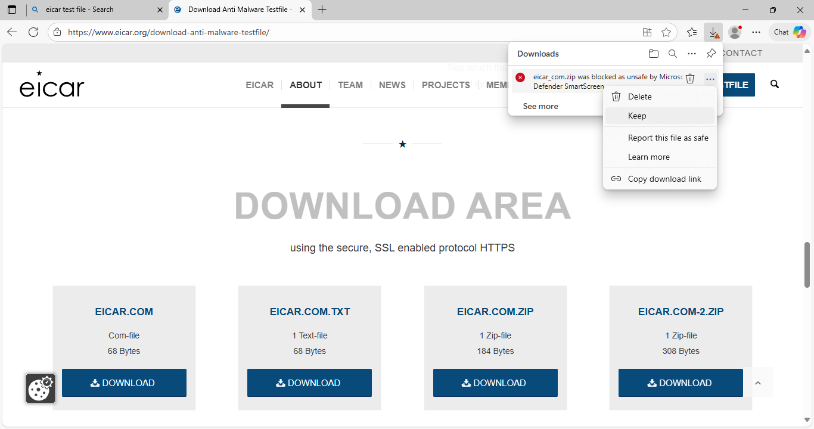This screenshot has width=814, height=429.
Task: Refresh the current page
Action: click(33, 32)
